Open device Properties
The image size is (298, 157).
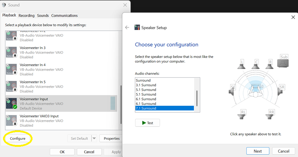point(112,139)
